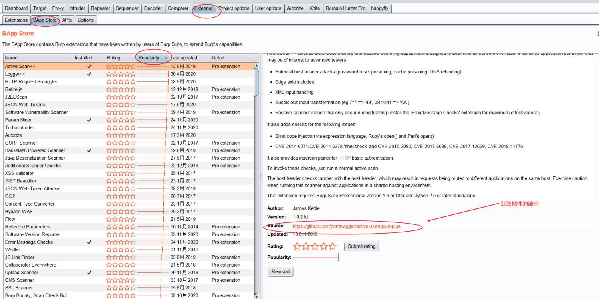The height and width of the screenshot is (299, 599).
Task: Select the Upload Scanner row
Action: pyautogui.click(x=129, y=273)
